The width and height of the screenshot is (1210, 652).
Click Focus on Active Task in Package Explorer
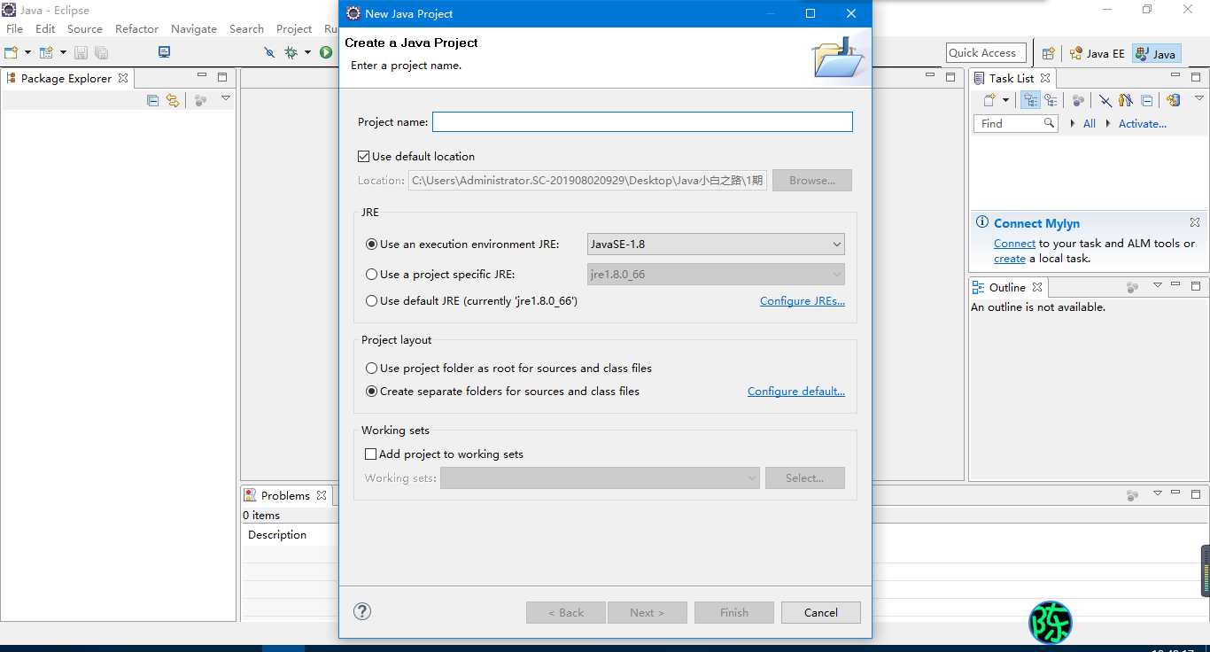(x=201, y=100)
